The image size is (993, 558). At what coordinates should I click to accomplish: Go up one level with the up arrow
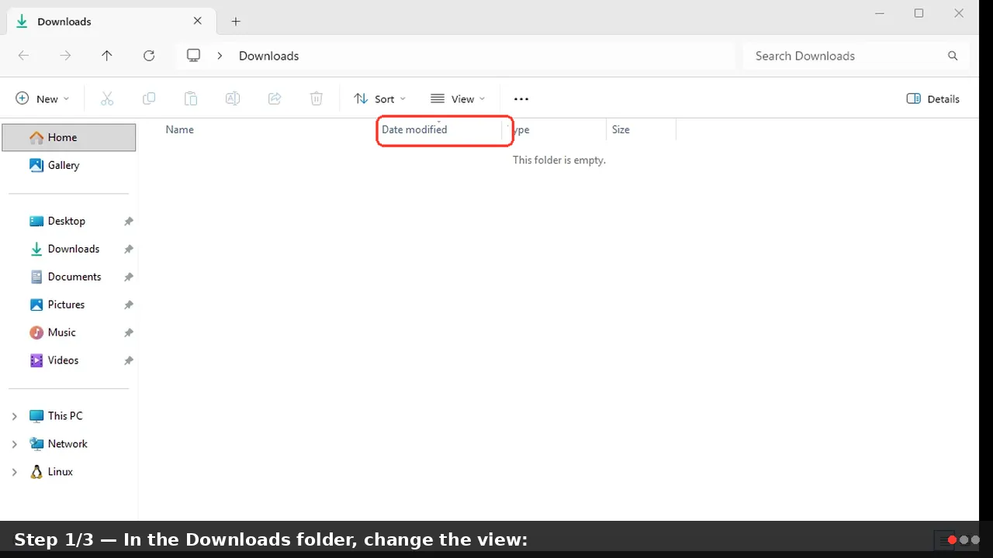[107, 56]
